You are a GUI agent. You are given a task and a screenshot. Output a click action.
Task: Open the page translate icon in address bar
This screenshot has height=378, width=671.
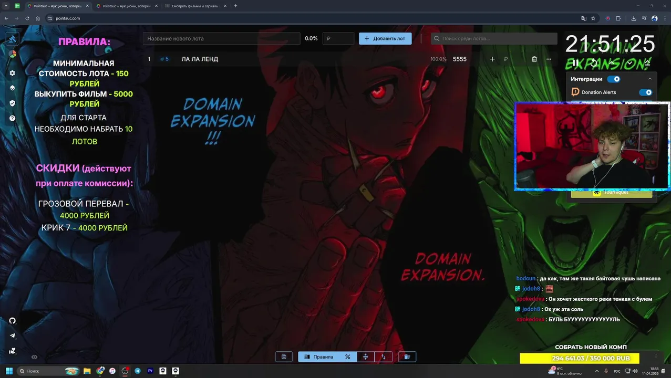584,18
